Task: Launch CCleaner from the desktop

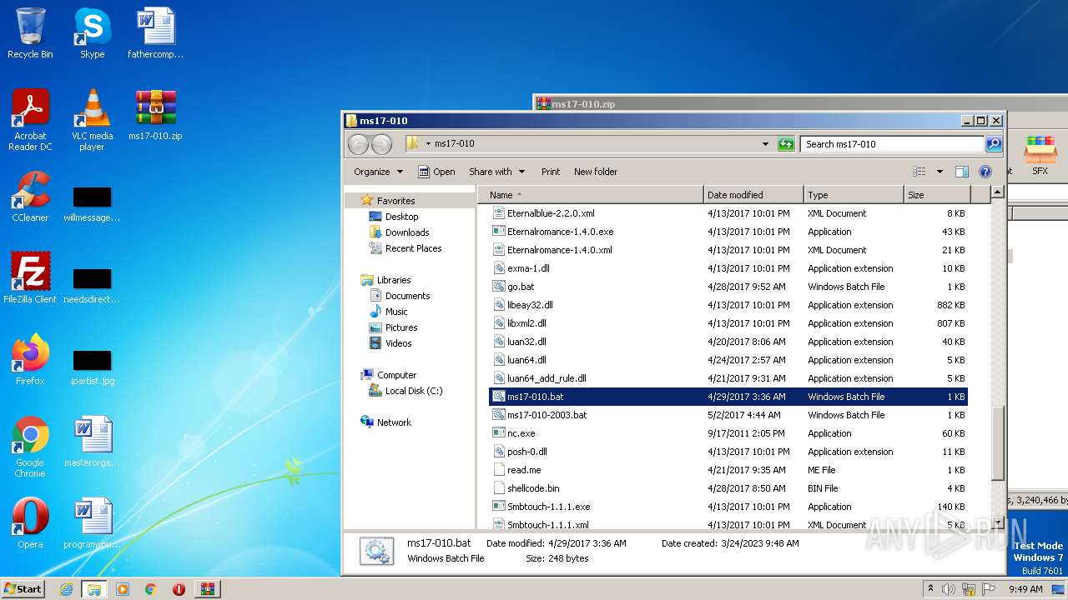Action: (x=30, y=197)
